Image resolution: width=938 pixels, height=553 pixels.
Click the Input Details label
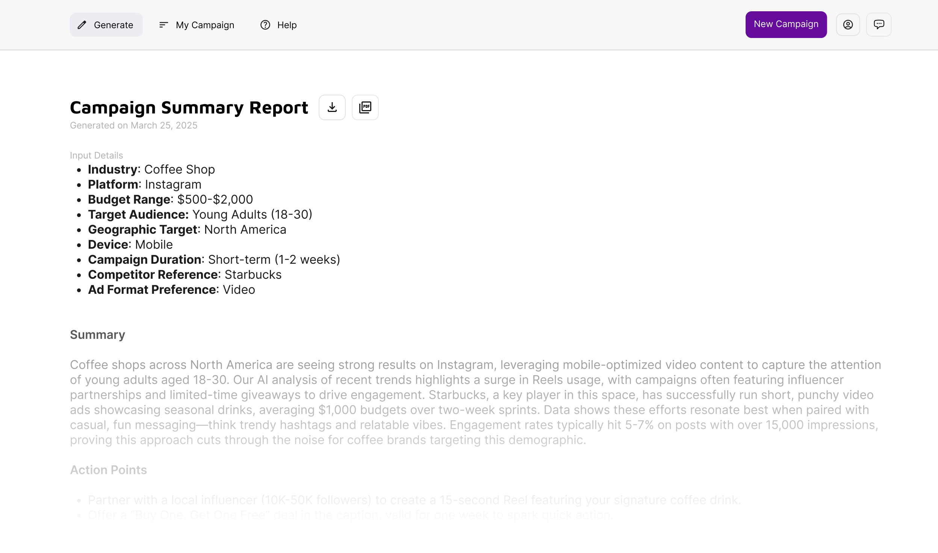[x=96, y=156]
